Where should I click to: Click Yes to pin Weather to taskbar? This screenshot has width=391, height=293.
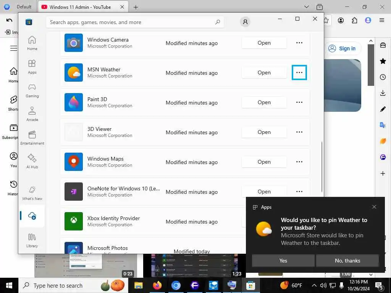tap(283, 261)
